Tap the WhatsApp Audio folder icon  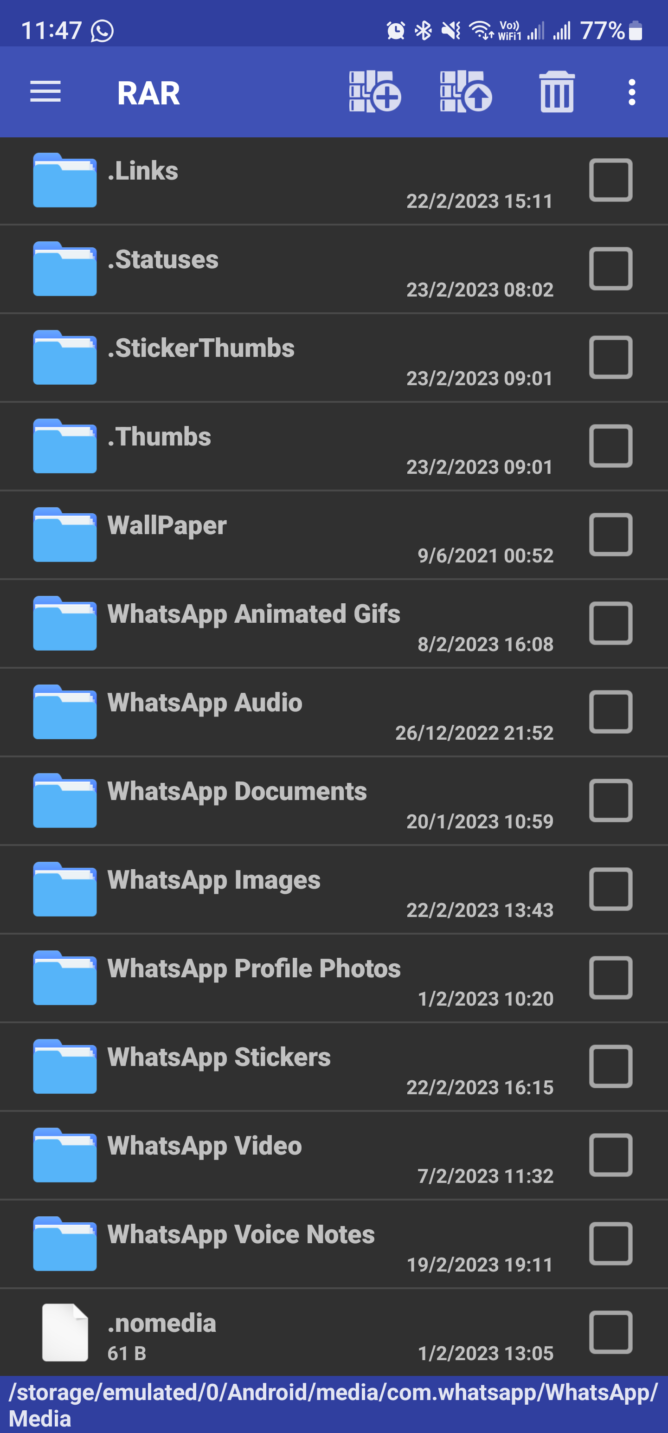click(64, 711)
